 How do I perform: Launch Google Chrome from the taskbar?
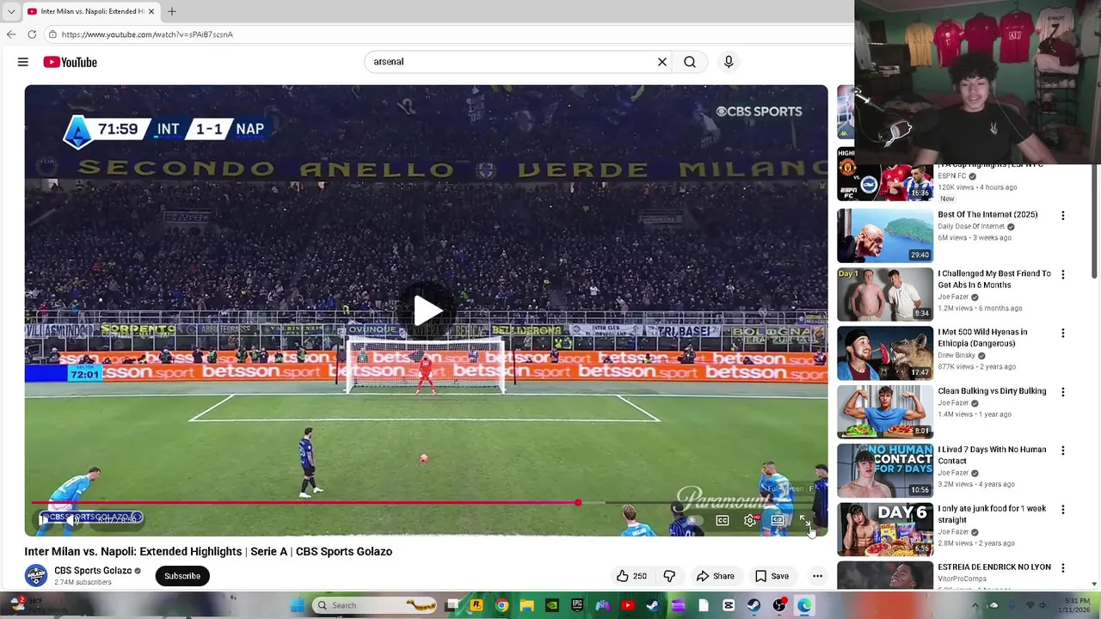(x=501, y=605)
